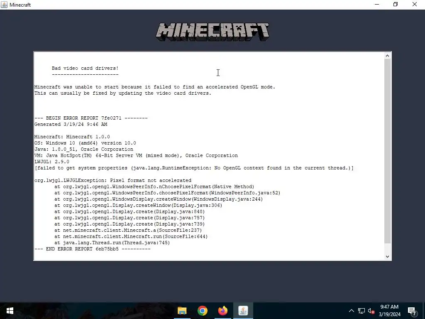Screen dimensions: 425x319
Task: Open the network status tray icon
Action: 361,311
